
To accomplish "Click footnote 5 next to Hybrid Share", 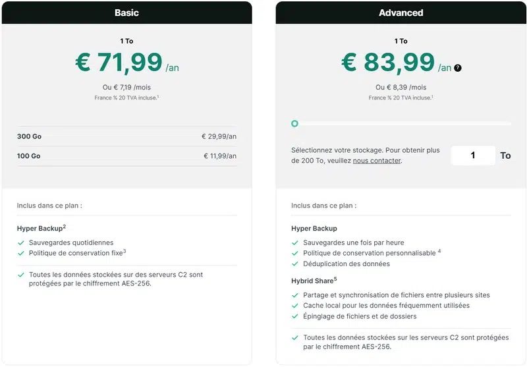I will [x=335, y=279].
